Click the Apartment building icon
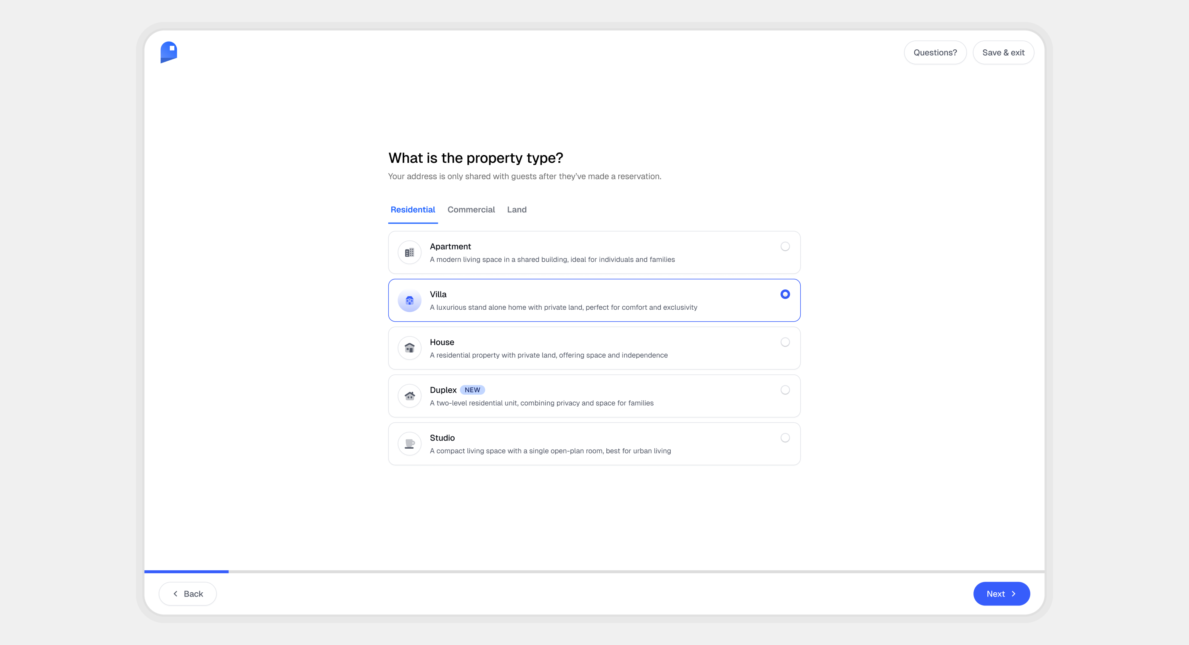The height and width of the screenshot is (645, 1189). [x=410, y=253]
